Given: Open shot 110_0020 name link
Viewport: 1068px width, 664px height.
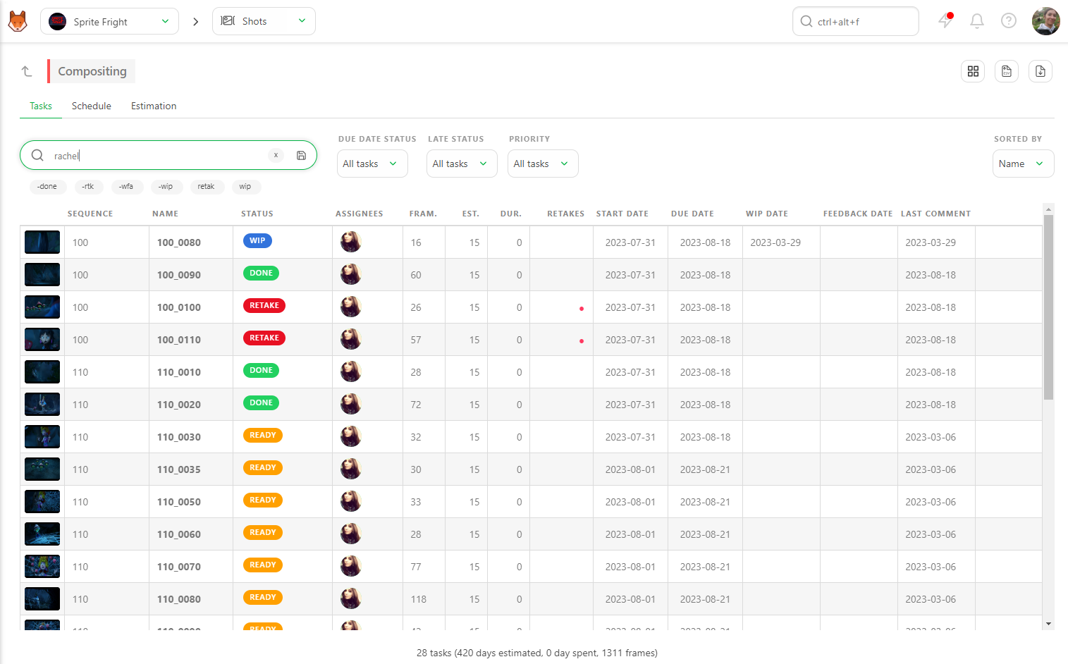Looking at the screenshot, I should pyautogui.click(x=179, y=405).
